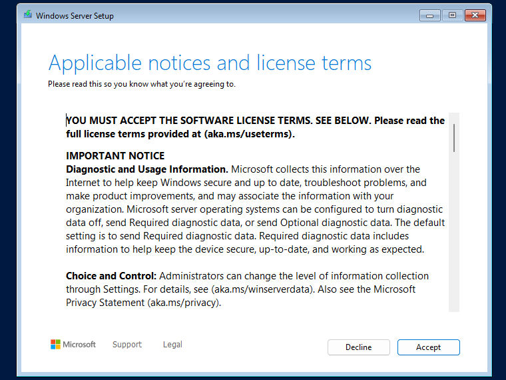Open the Legal link

click(x=172, y=345)
